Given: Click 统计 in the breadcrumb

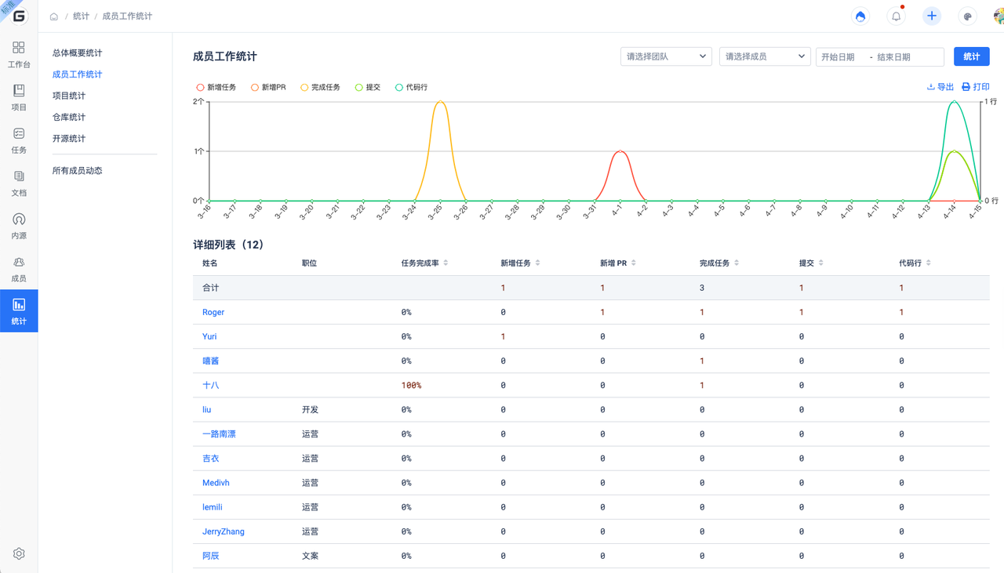Looking at the screenshot, I should click(81, 16).
